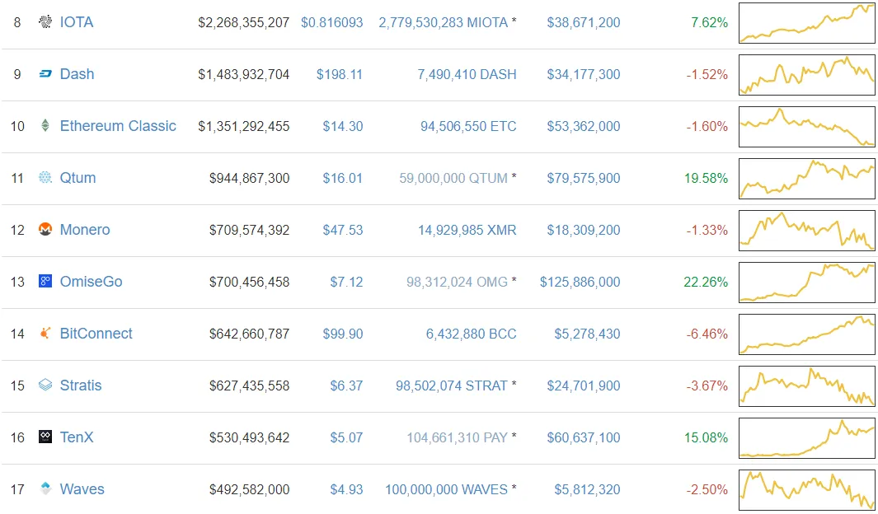Viewport: 878px width, 514px height.
Task: Click the Waves price $4.93
Action: click(346, 488)
